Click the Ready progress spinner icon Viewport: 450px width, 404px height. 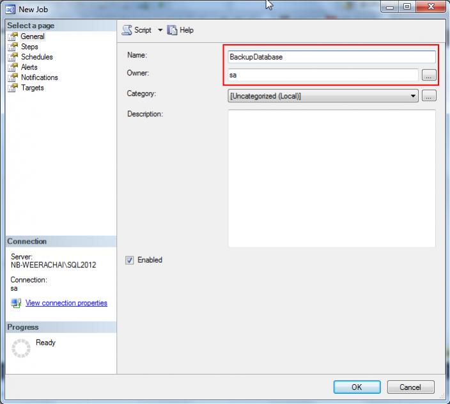(x=21, y=348)
